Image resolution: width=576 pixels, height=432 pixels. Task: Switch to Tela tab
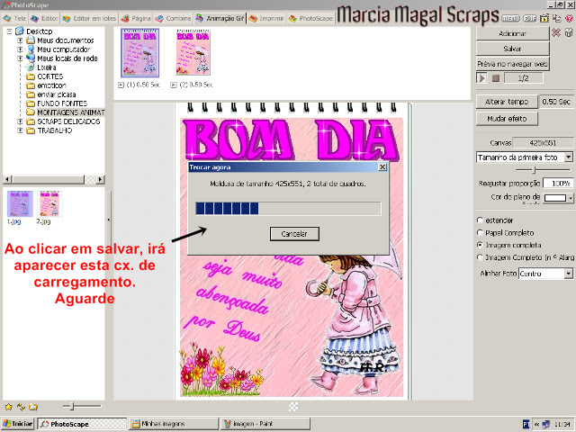[x=14, y=18]
